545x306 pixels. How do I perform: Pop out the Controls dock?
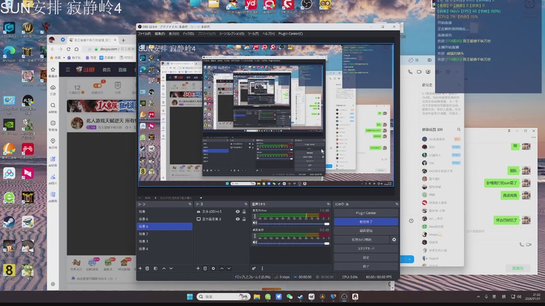396,204
